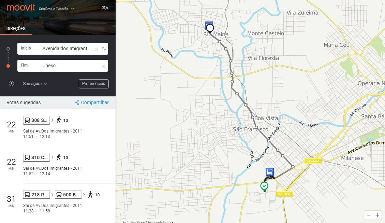The height and width of the screenshot is (223, 385).
Task: Click the Monte Castelo map label
Action: point(265,33)
